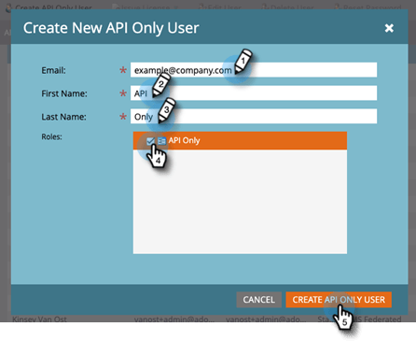The height and width of the screenshot is (341, 416).
Task: Click empty area of Roles list box
Action: coord(240,202)
